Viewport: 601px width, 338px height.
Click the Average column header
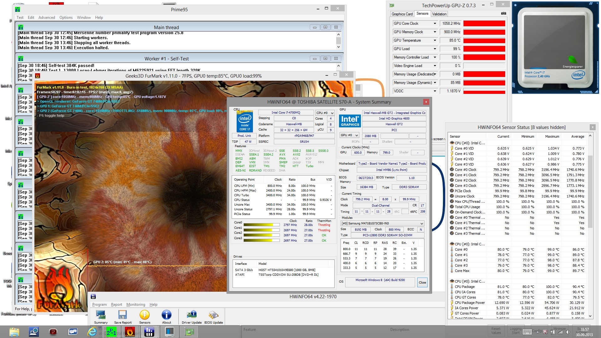[x=578, y=136]
